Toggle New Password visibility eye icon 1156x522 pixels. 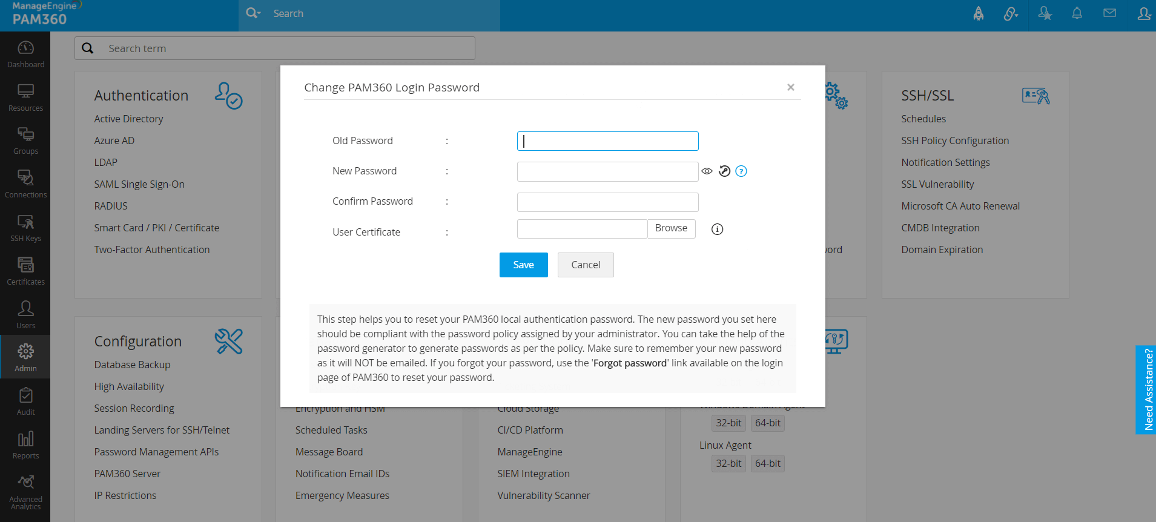(707, 171)
